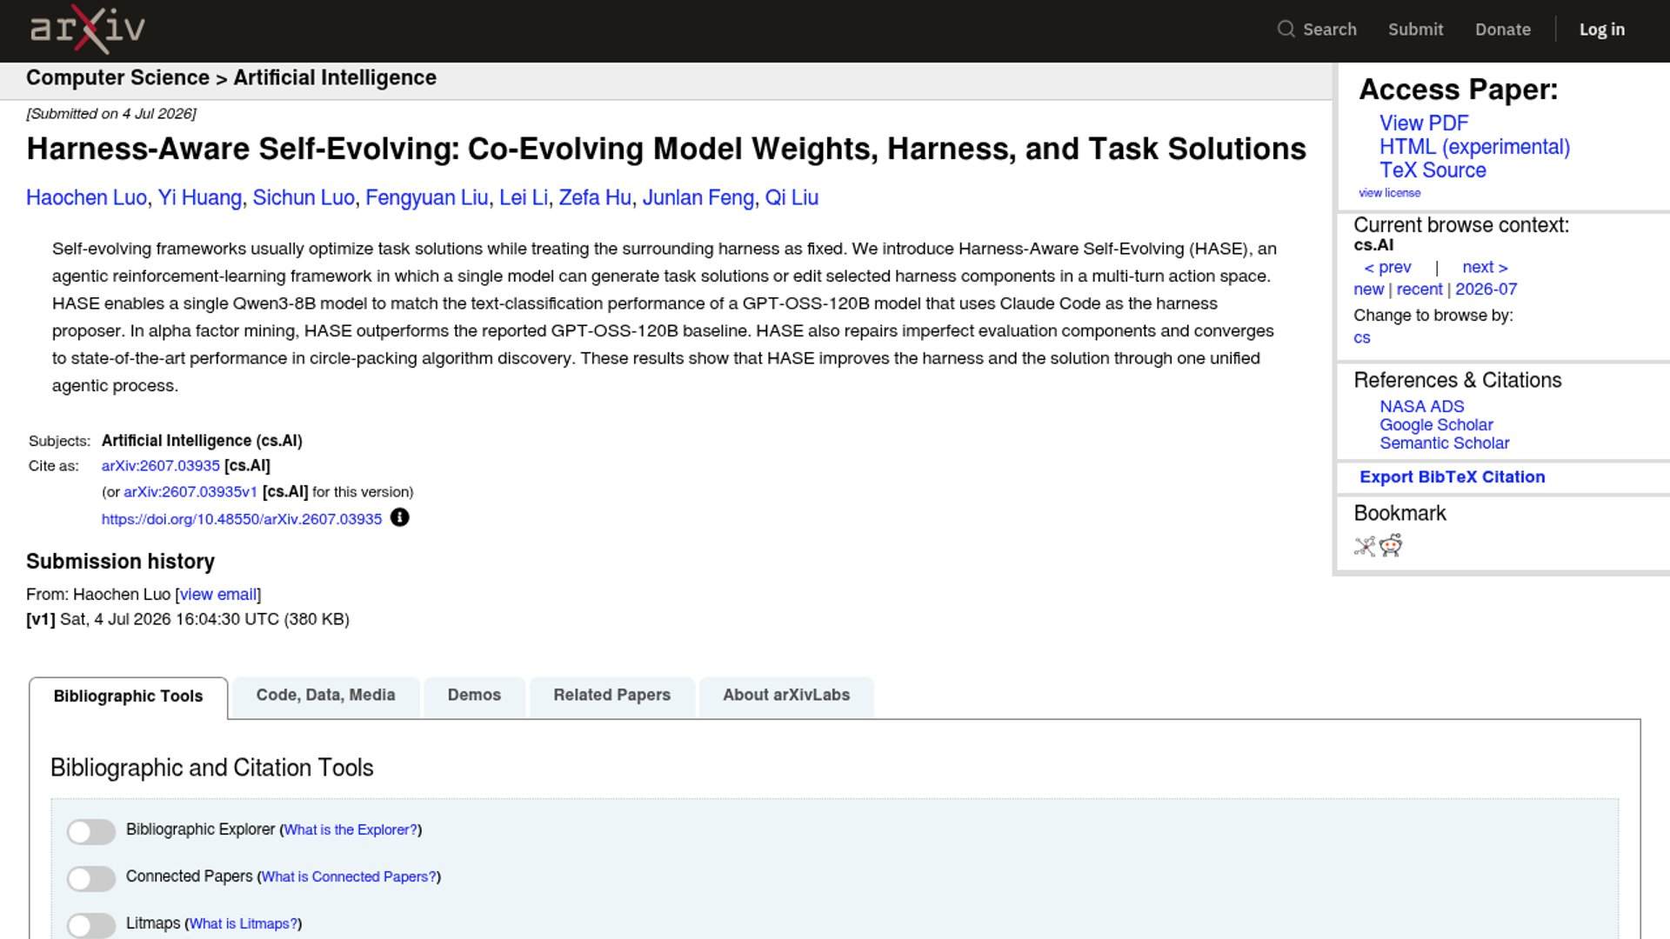This screenshot has height=939, width=1670.
Task: Switch to Code, Data, Media tab
Action: pos(325,695)
